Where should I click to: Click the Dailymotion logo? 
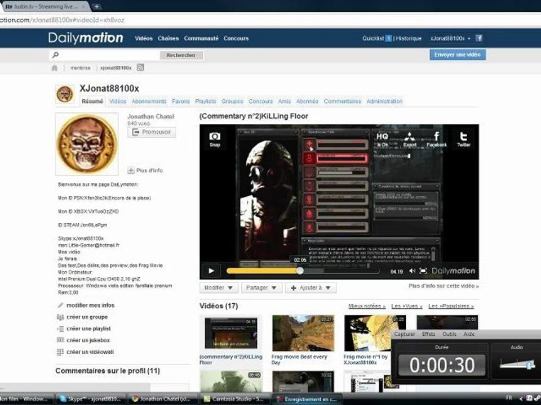(x=86, y=38)
